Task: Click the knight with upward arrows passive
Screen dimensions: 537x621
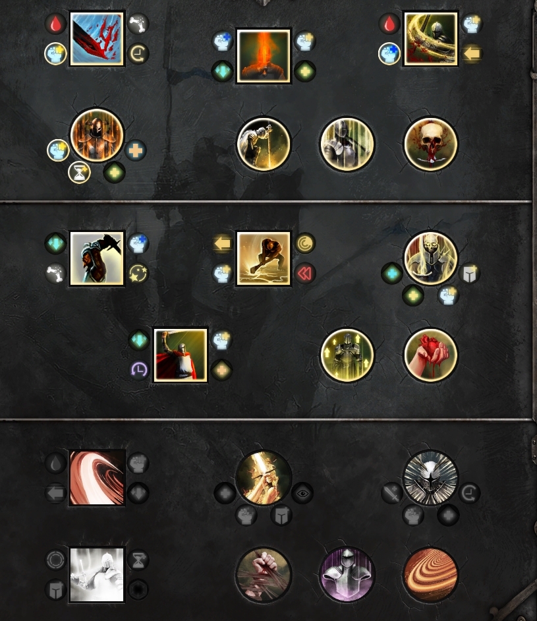Action: point(347,355)
